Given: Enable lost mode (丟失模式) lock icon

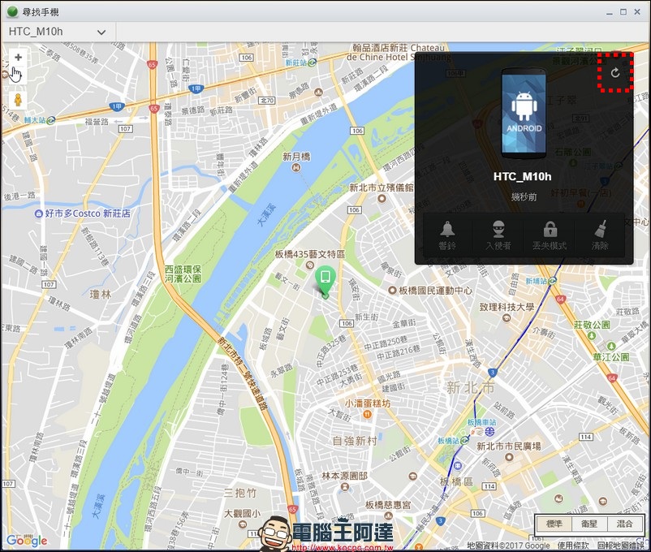Looking at the screenshot, I should 550,235.
